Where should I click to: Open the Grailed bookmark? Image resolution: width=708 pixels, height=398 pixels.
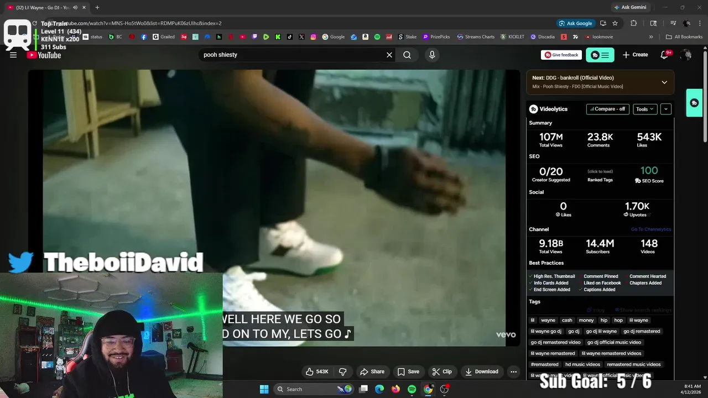coord(164,37)
